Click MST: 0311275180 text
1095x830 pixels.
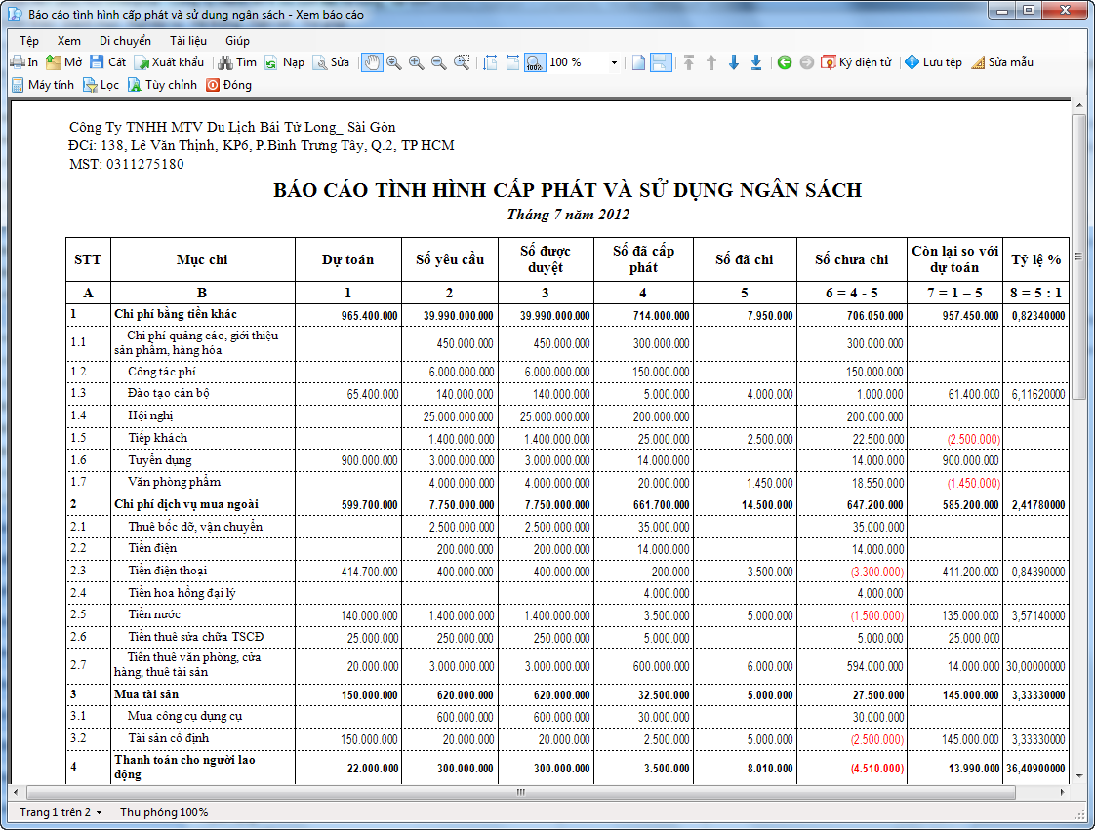pos(127,164)
